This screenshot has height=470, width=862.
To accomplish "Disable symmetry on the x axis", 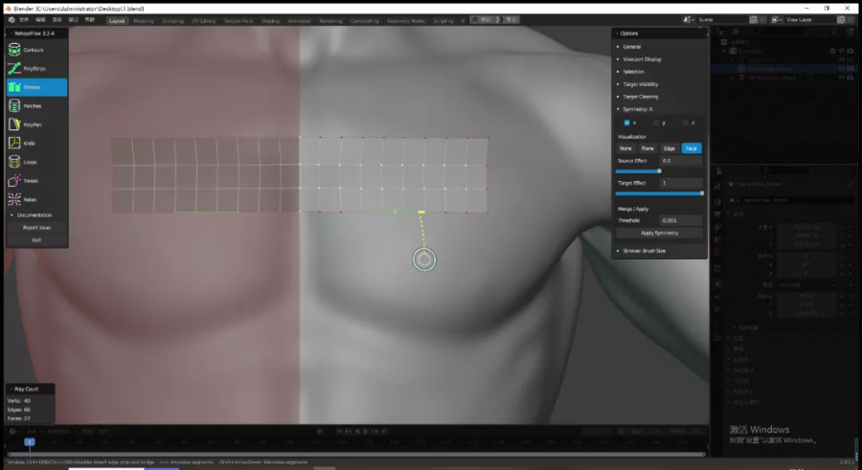I will [627, 123].
